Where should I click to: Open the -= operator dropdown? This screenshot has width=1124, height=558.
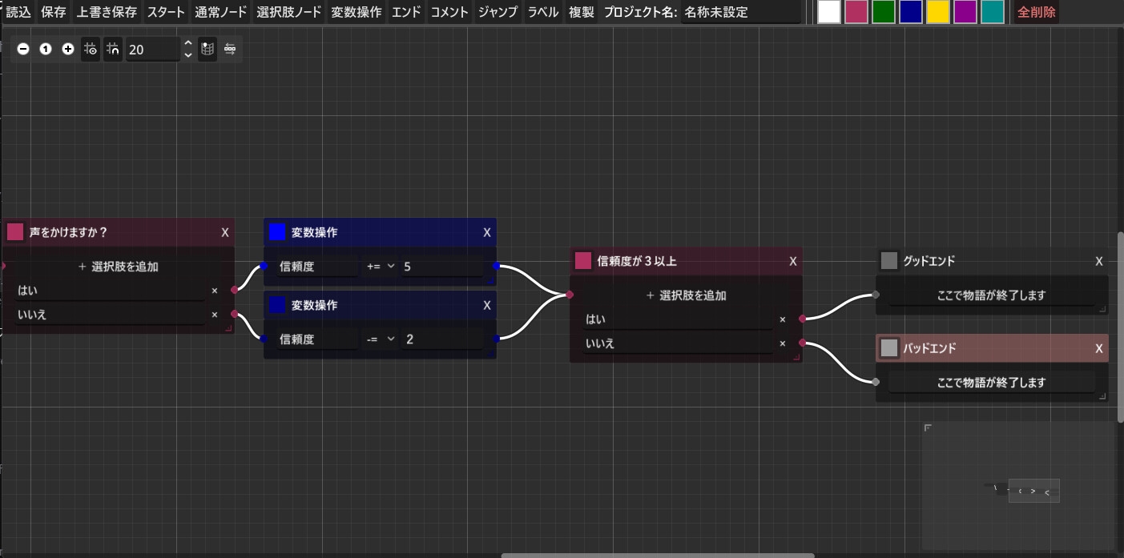[381, 339]
